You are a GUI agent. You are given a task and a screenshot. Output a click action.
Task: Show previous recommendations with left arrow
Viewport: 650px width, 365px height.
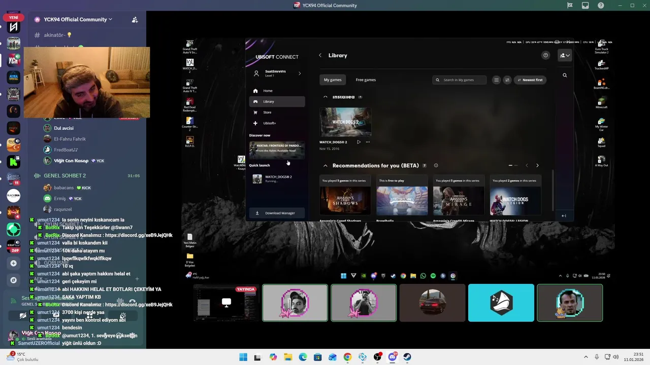[527, 165]
